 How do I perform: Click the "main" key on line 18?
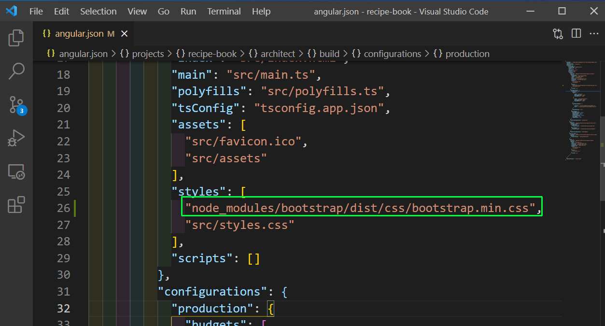coord(191,75)
